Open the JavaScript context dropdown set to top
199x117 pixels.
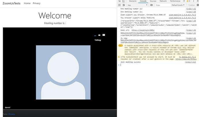[138, 5]
